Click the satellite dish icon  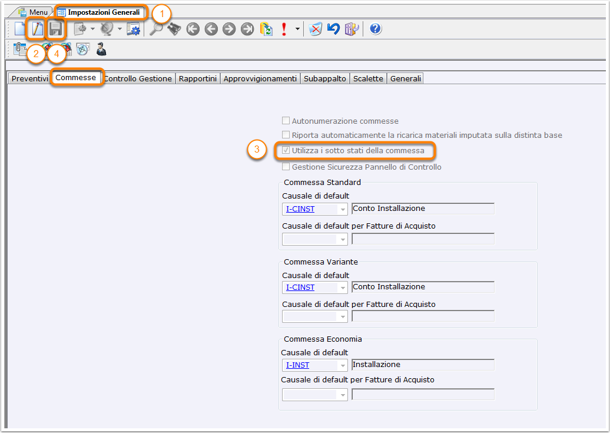pyautogui.click(x=107, y=29)
